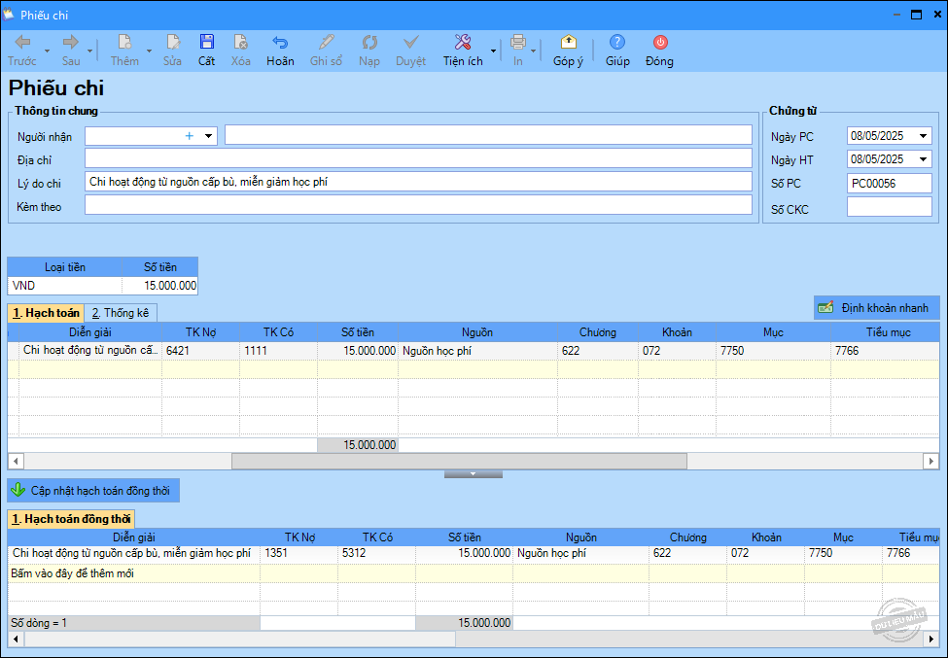Open the dropdown arrow next to Sau
Viewport: 948px width, 658px height.
click(90, 52)
